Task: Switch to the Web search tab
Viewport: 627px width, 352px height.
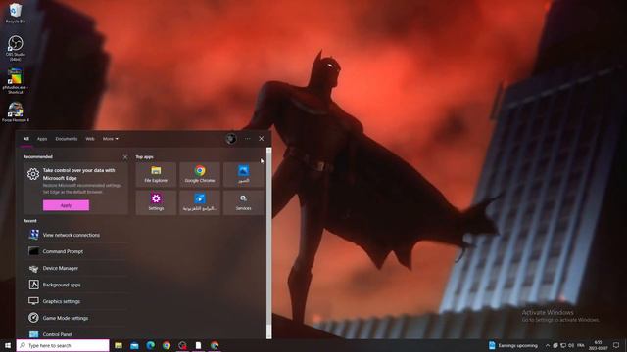Action: coord(90,139)
